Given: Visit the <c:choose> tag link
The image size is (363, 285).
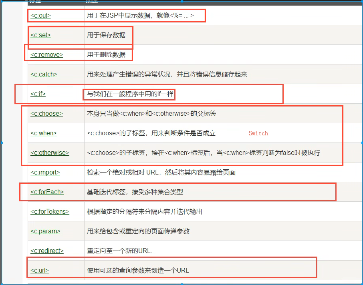Looking at the screenshot, I should (x=46, y=114).
